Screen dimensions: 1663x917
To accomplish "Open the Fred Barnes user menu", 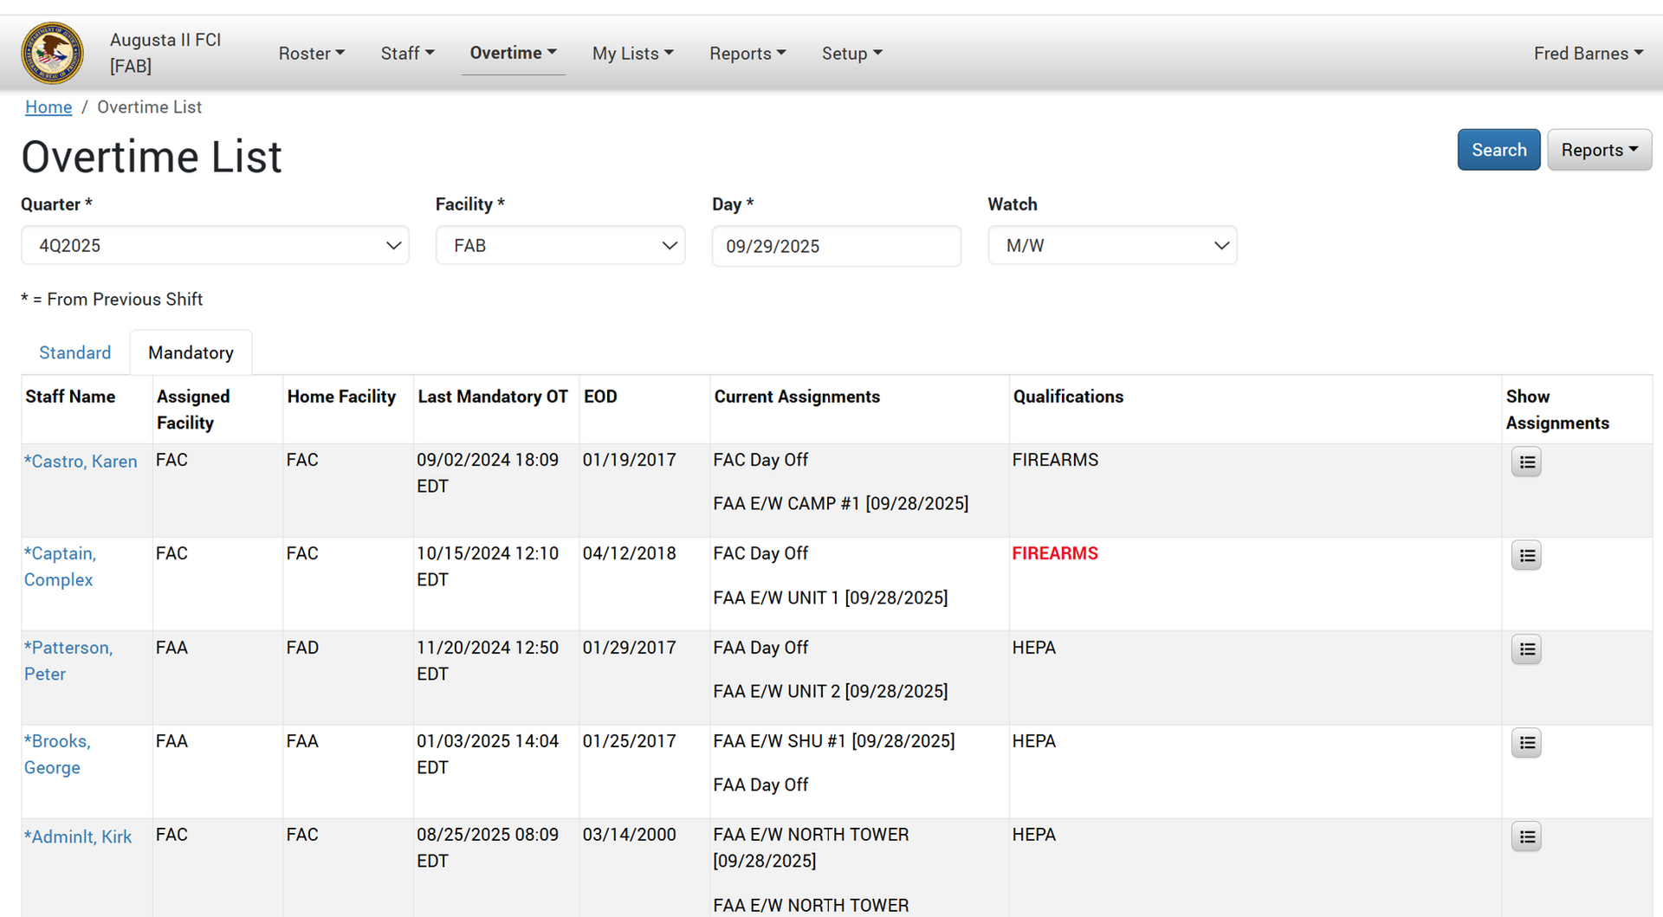I will click(1588, 54).
